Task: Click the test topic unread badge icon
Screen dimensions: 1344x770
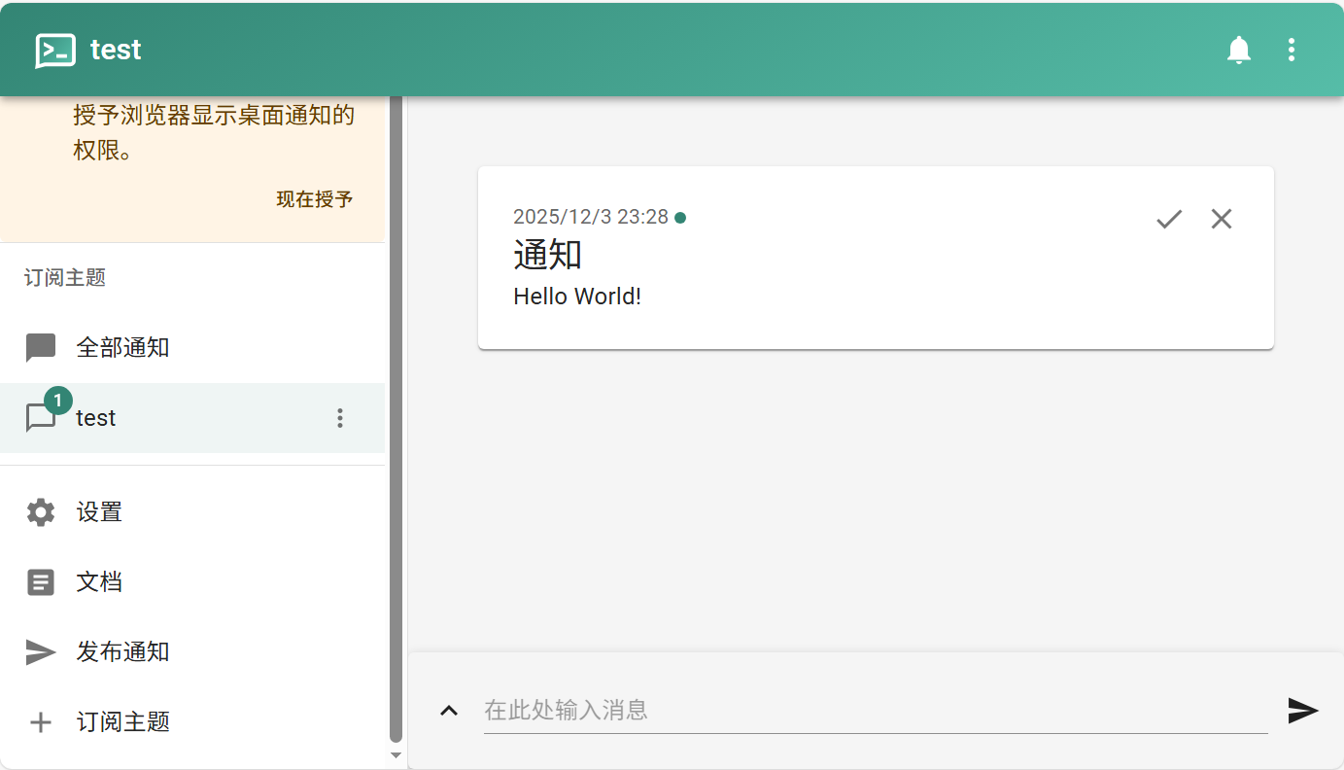Action: point(56,401)
